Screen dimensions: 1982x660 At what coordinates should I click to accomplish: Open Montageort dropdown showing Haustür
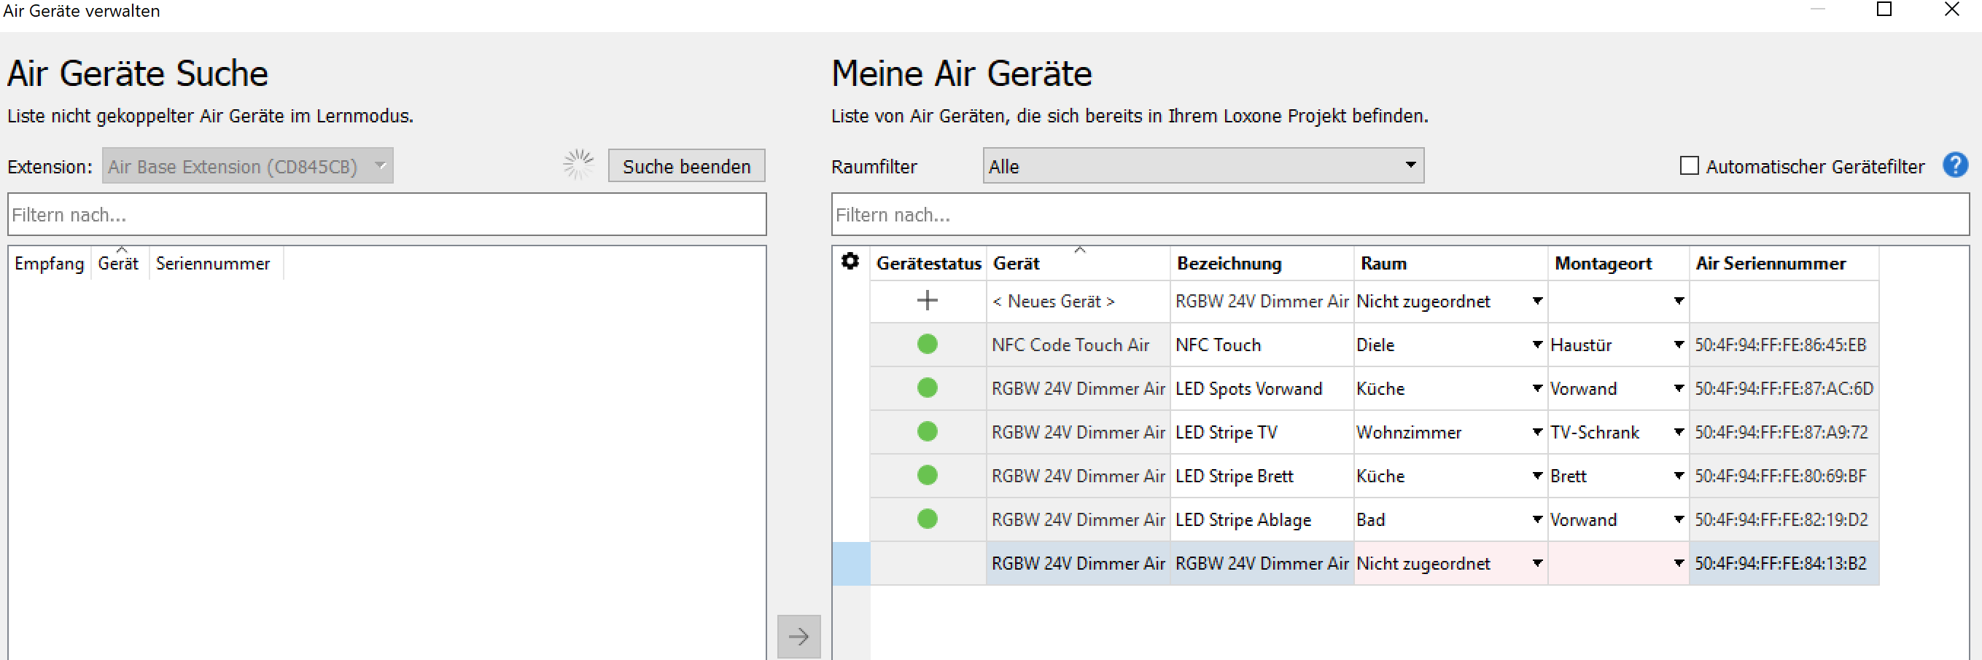(1678, 345)
